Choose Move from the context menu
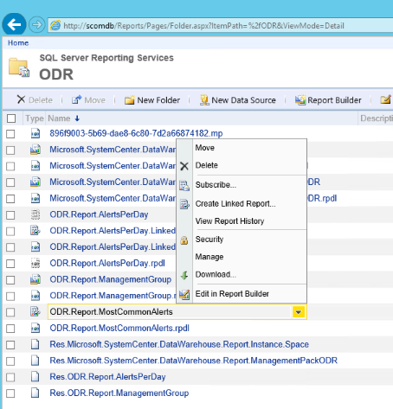The height and width of the screenshot is (409, 393). coord(205,148)
